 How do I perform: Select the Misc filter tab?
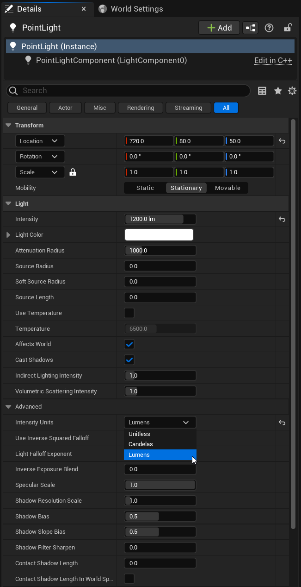click(100, 108)
